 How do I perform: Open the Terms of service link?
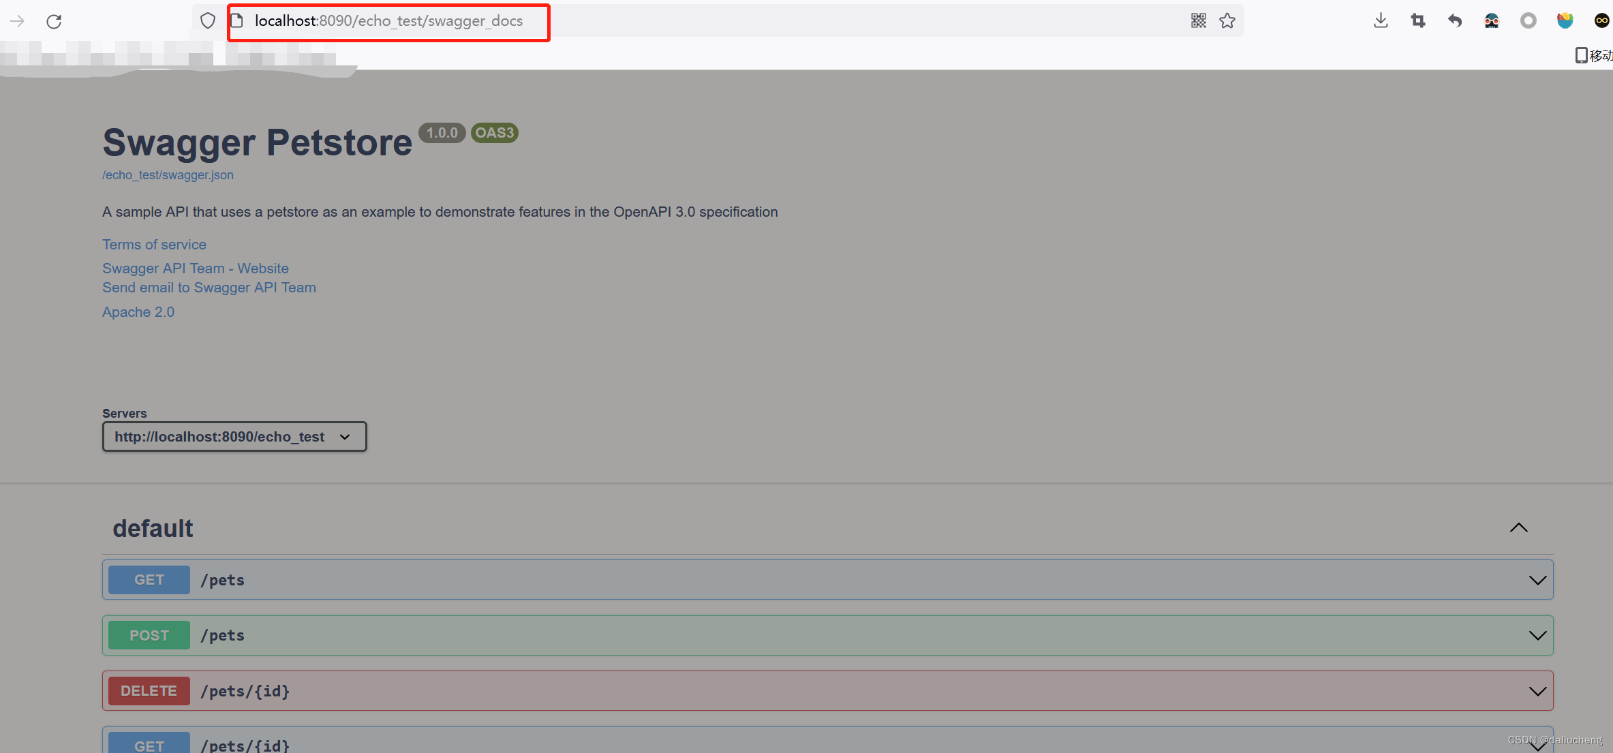(x=154, y=245)
